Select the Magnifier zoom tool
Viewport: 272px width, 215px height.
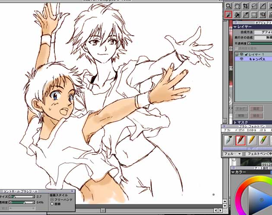[228, 6]
